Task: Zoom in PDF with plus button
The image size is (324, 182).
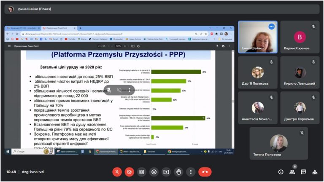Action: tap(125, 46)
